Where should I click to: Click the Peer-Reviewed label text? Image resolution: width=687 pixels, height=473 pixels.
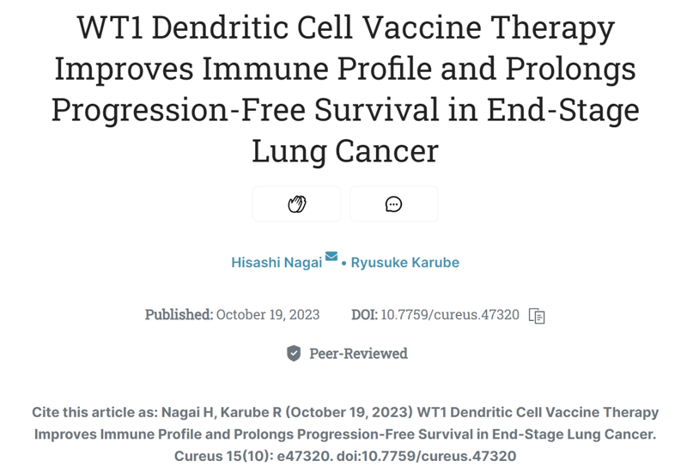(358, 354)
